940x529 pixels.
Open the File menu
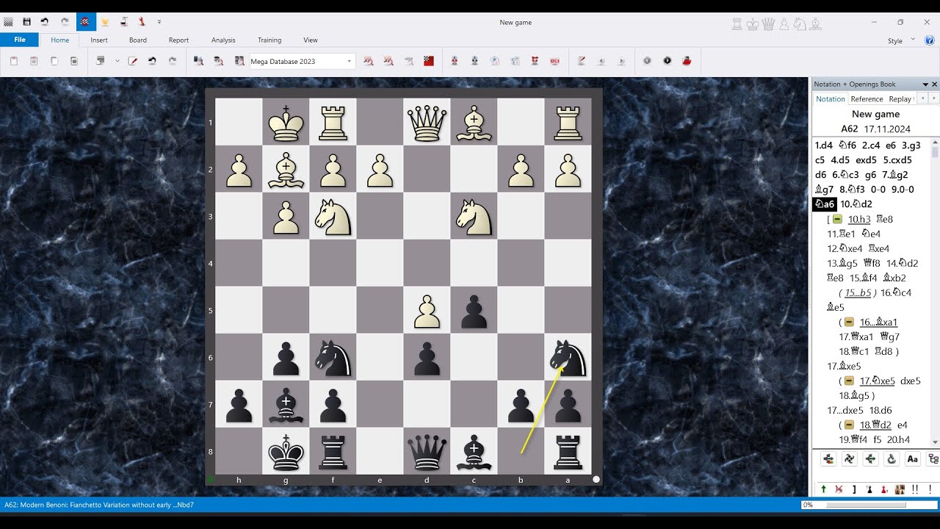click(20, 40)
